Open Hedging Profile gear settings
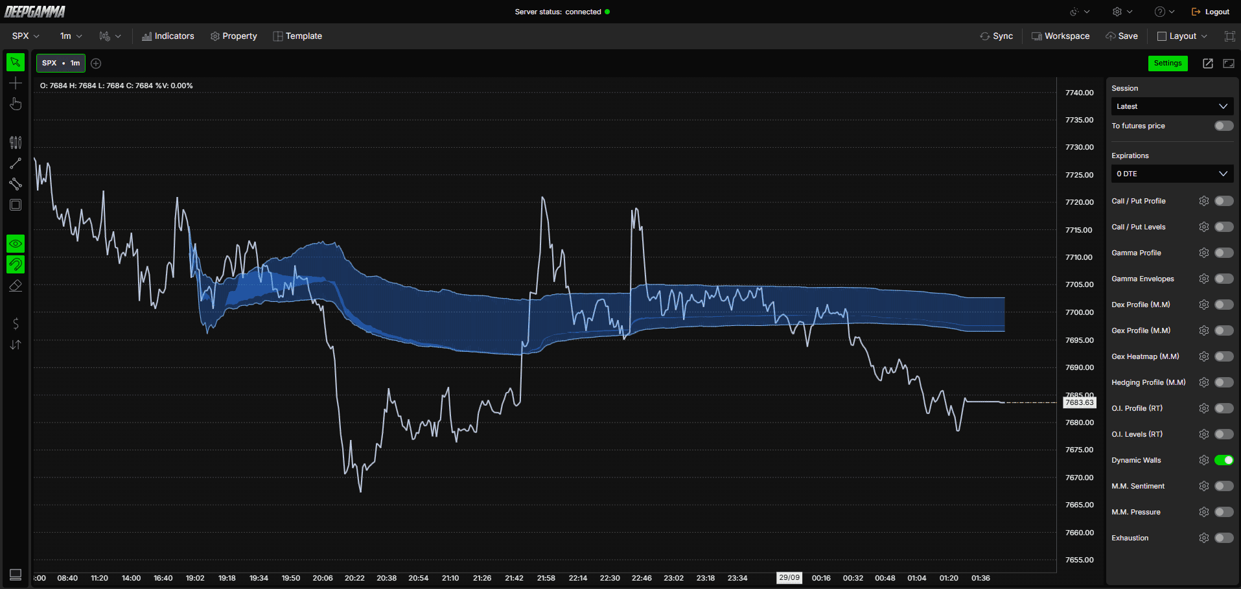 (1204, 382)
